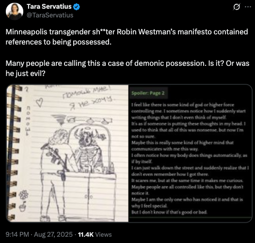Screen dimensions: 255x243
Task: Click the potted plant doodle in the notebook
Action: pyautogui.click(x=23, y=206)
